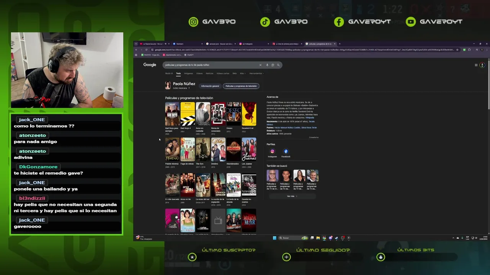Open the Fuga de reinas poster
The height and width of the screenshot is (275, 490).
click(x=188, y=150)
